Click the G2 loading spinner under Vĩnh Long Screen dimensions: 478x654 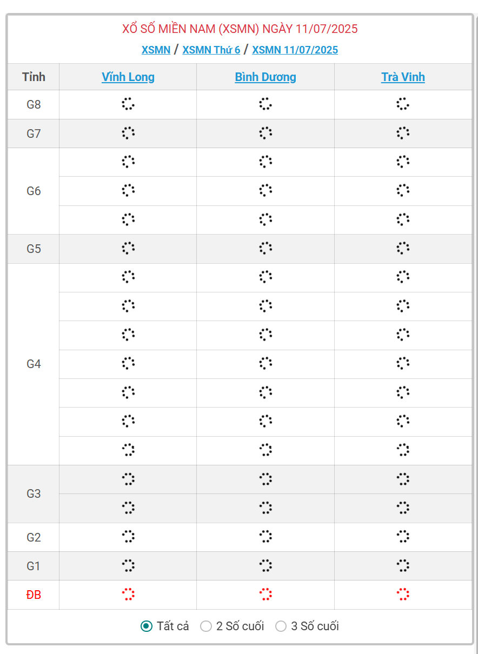tap(128, 537)
